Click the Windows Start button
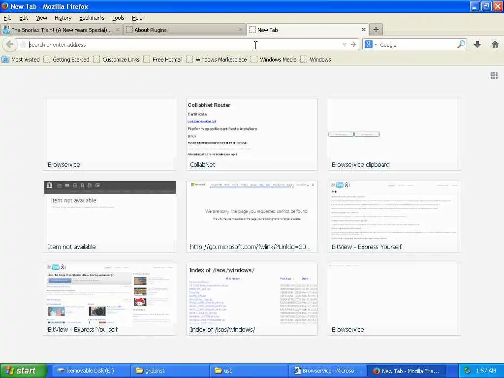The height and width of the screenshot is (378, 504). [23, 371]
